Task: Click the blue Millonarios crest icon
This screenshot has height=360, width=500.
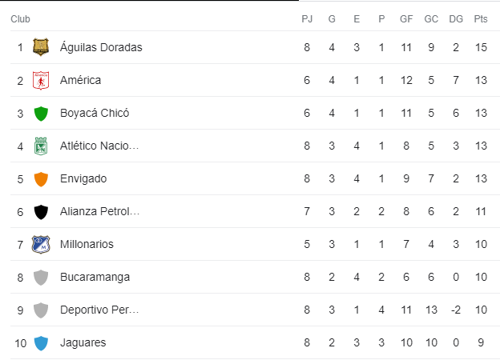Action: (41, 245)
